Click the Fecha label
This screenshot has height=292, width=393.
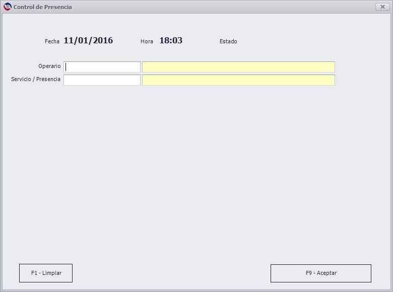(x=52, y=41)
